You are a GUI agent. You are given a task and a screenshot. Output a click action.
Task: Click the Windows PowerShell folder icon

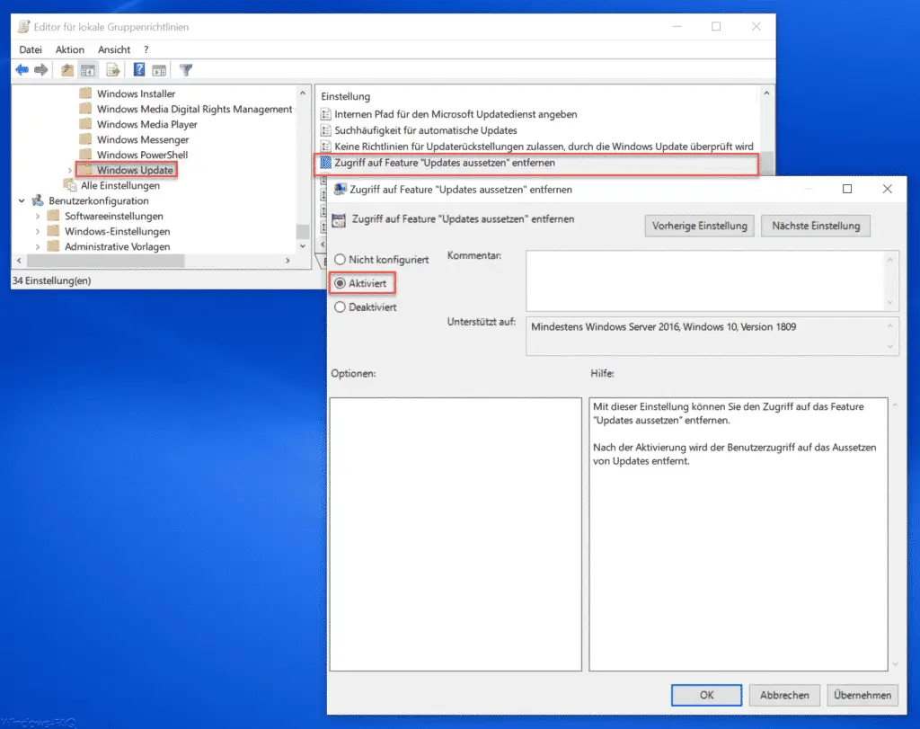point(85,155)
